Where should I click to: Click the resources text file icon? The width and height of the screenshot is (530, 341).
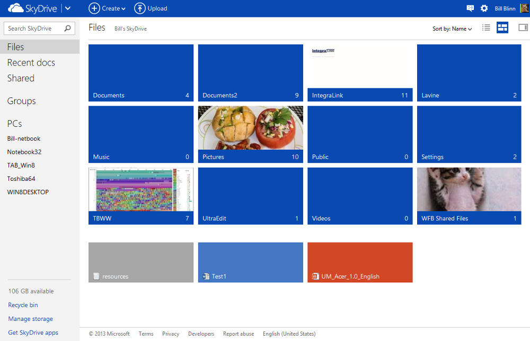coord(96,277)
